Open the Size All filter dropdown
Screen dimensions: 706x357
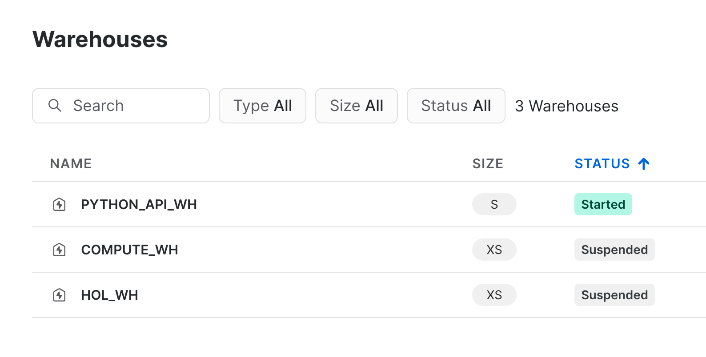[356, 106]
